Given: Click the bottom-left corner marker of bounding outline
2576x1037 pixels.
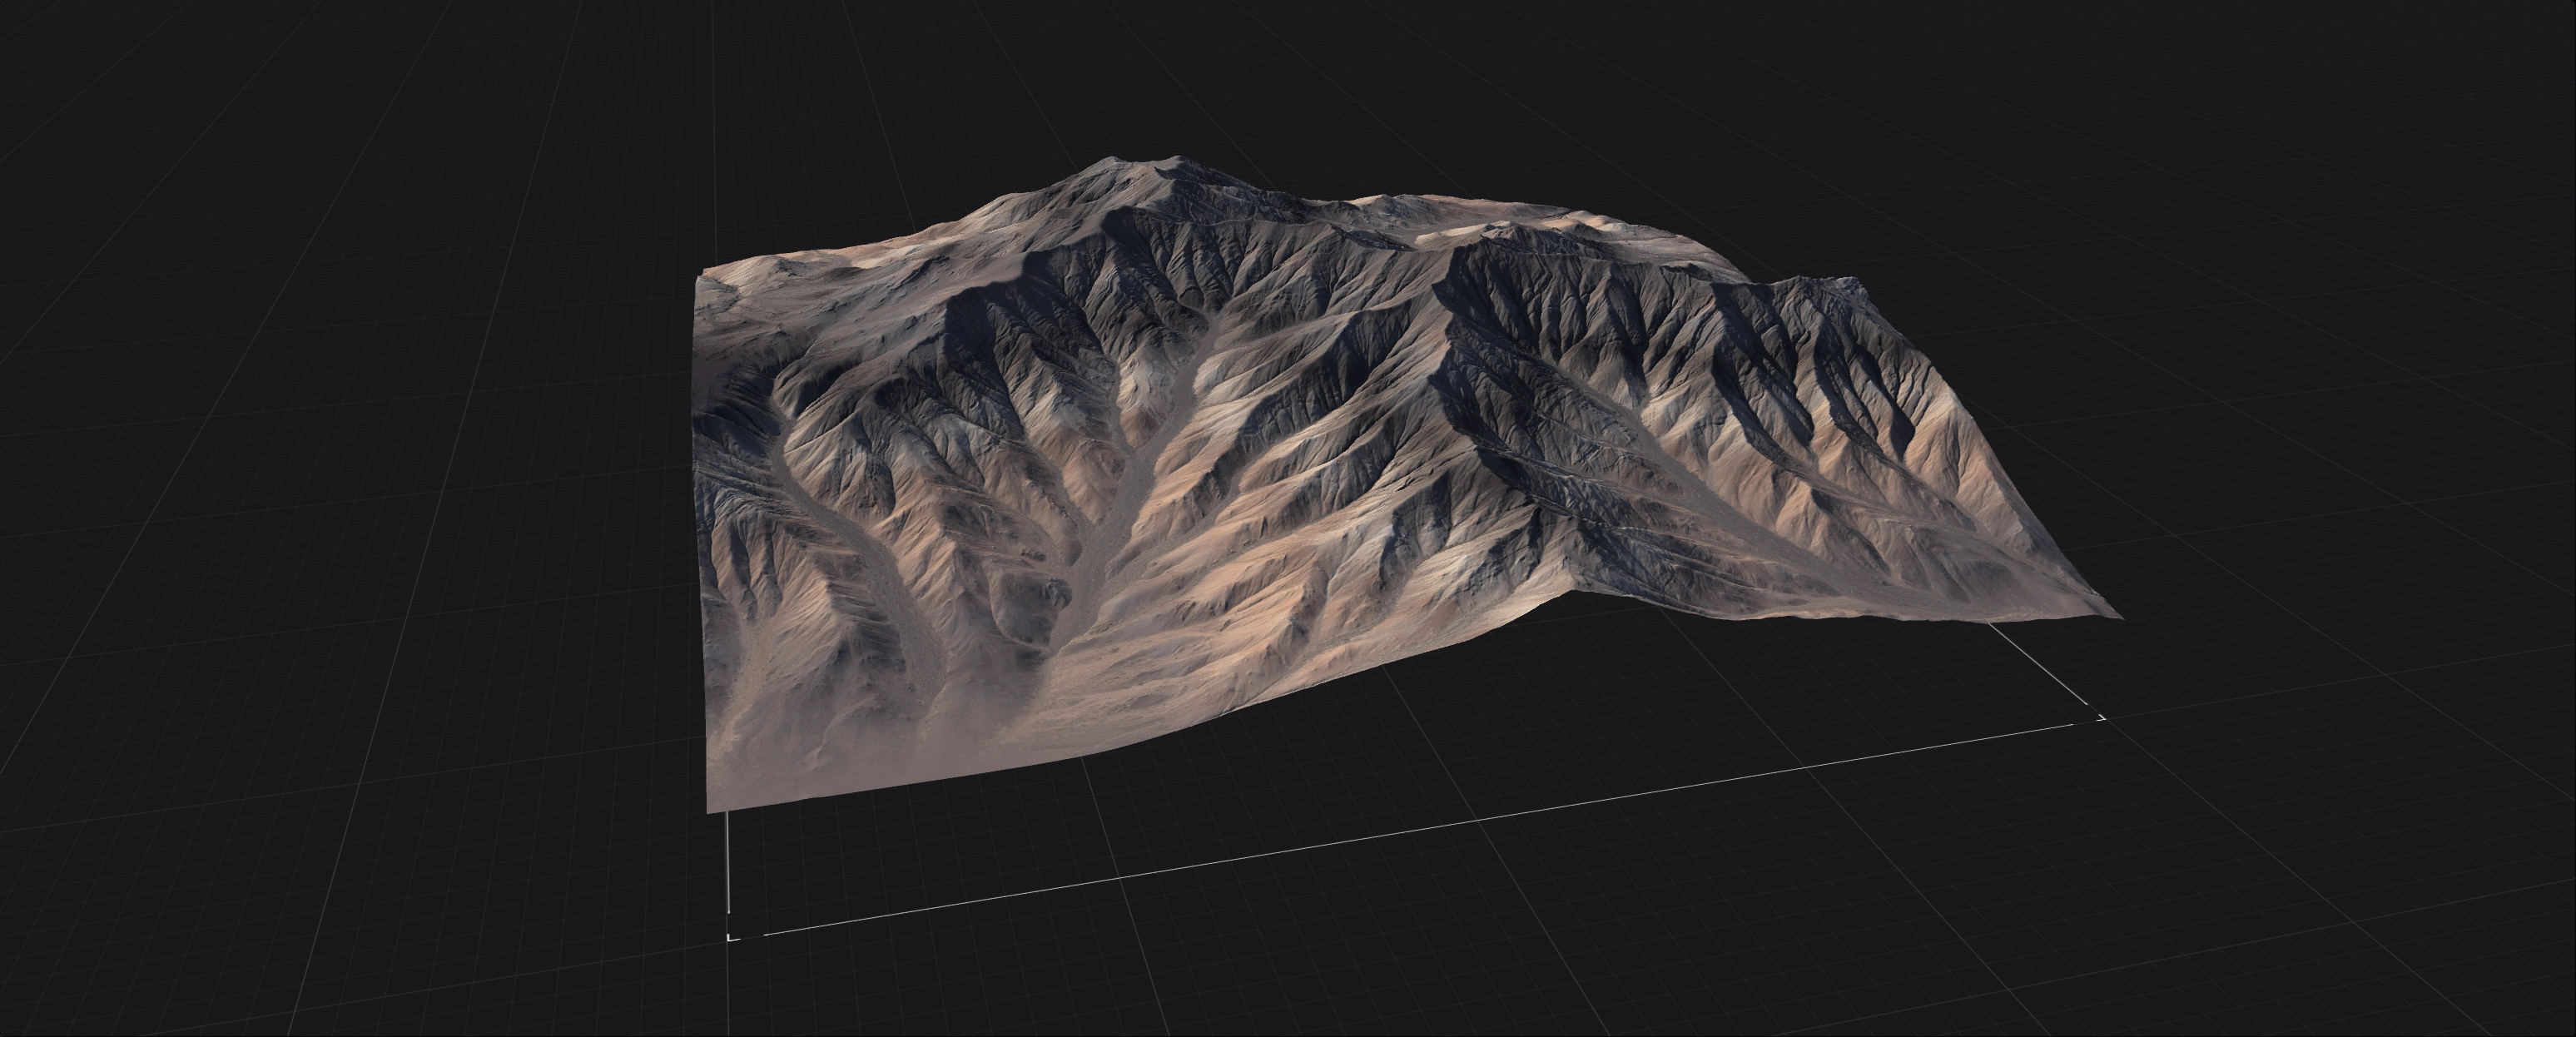Looking at the screenshot, I should point(732,937).
